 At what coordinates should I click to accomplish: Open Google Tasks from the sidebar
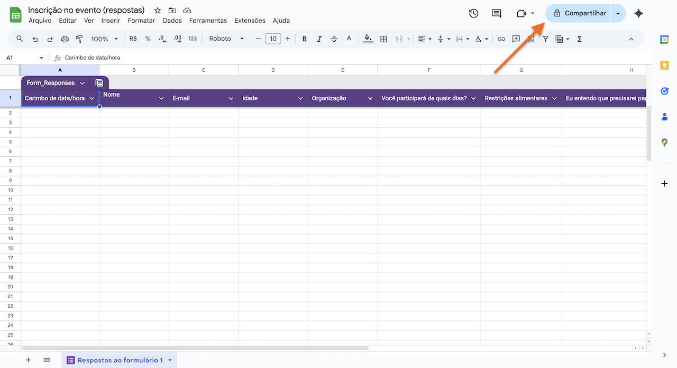click(664, 91)
